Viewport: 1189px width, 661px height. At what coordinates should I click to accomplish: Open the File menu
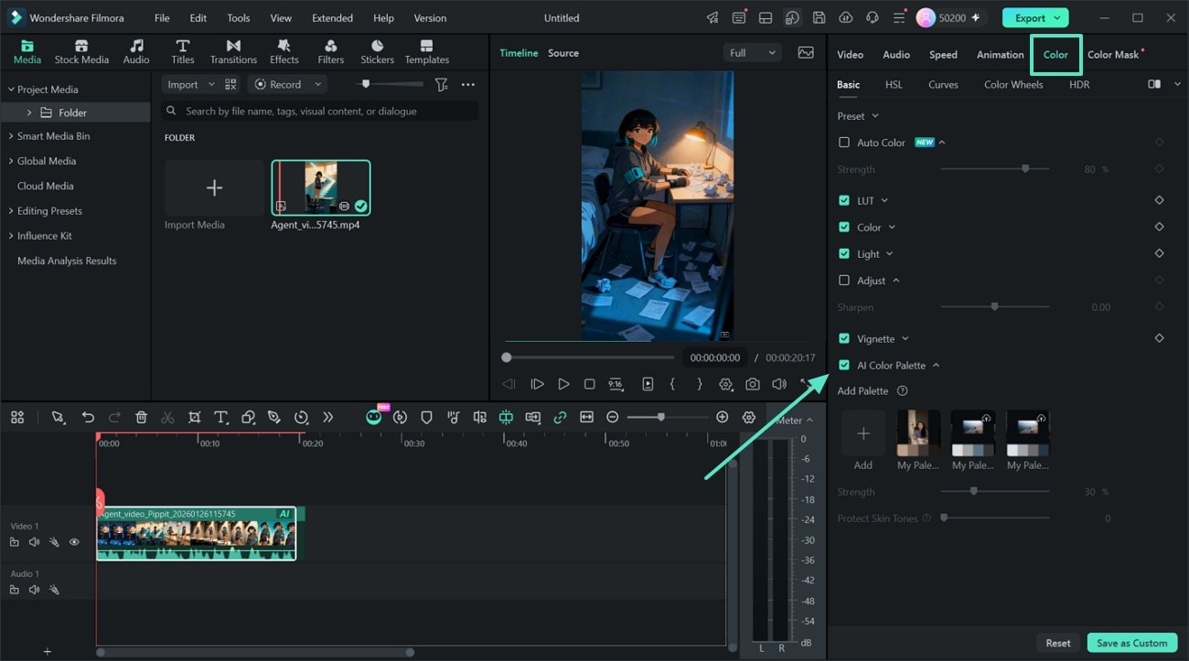pyautogui.click(x=162, y=17)
